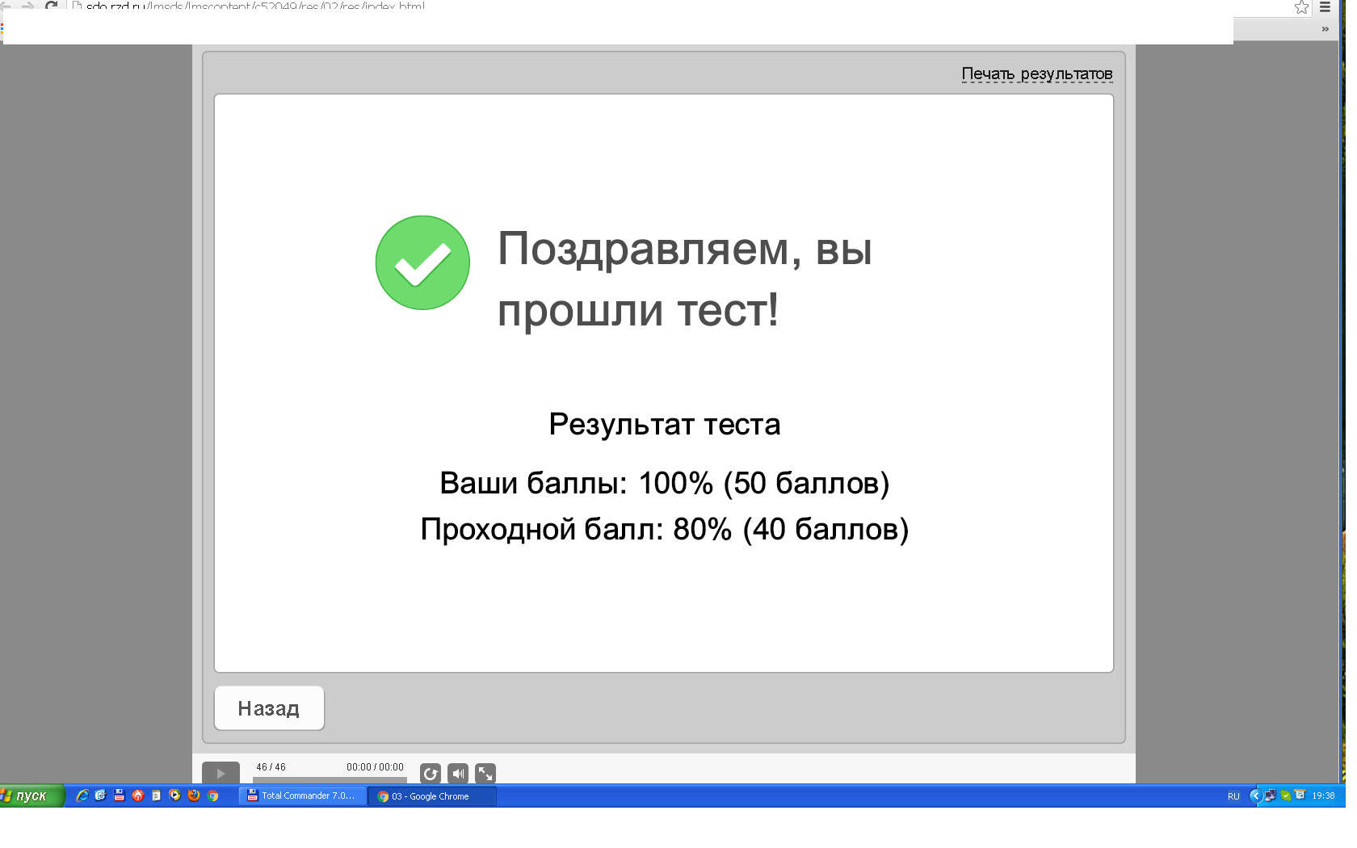Screen dimensions: 1357x848
Task: Open the Печать результатов link
Action: click(x=1037, y=73)
